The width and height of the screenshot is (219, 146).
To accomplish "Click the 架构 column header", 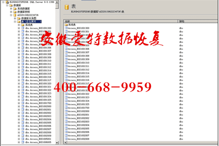I will (x=198, y=21).
